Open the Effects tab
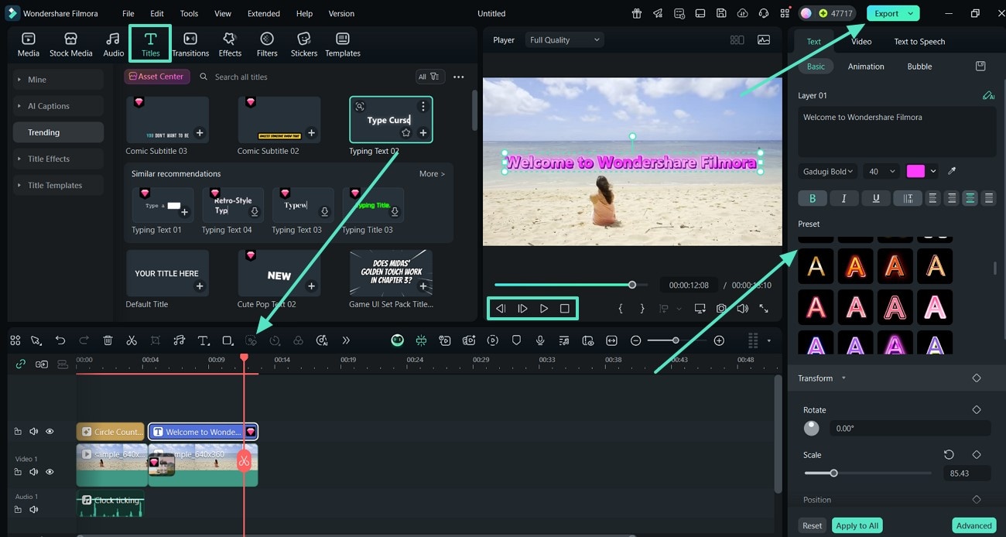The height and width of the screenshot is (537, 1006). [x=230, y=45]
